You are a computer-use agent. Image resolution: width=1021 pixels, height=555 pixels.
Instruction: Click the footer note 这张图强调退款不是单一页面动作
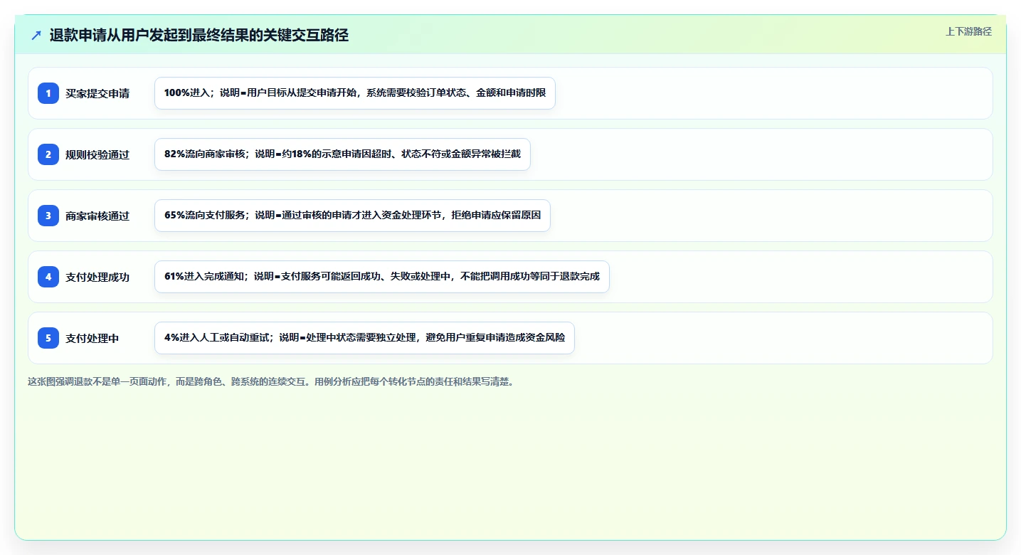270,381
